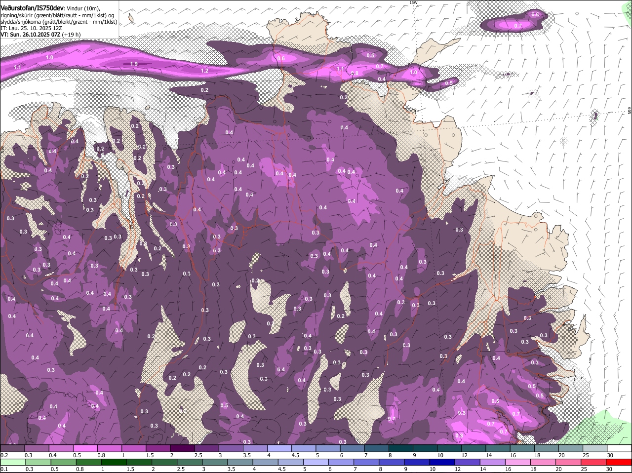Select white upper legend swatch after 30

[619, 448]
